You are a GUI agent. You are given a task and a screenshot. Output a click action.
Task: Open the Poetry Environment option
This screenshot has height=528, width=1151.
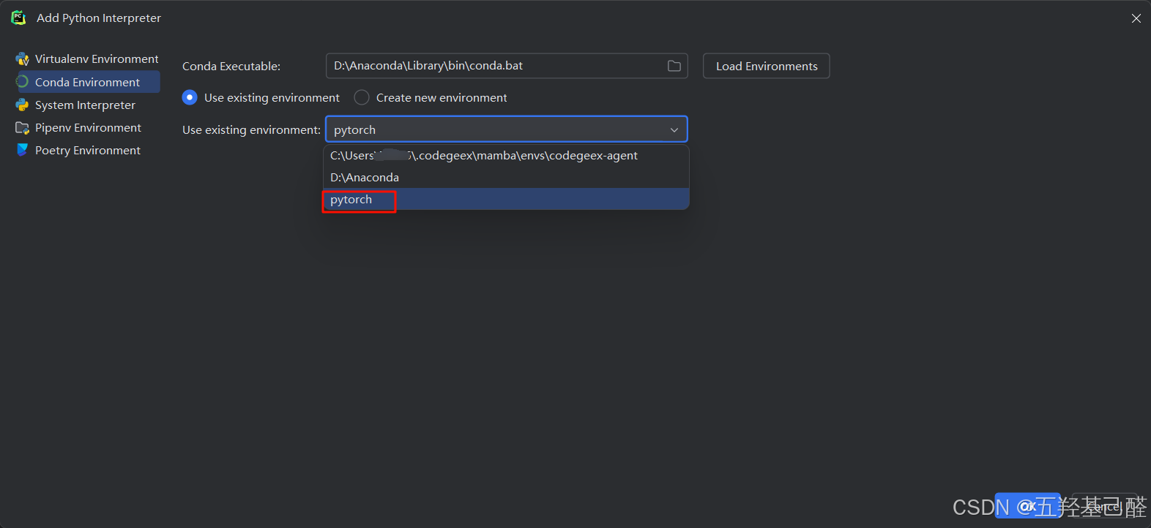click(86, 150)
